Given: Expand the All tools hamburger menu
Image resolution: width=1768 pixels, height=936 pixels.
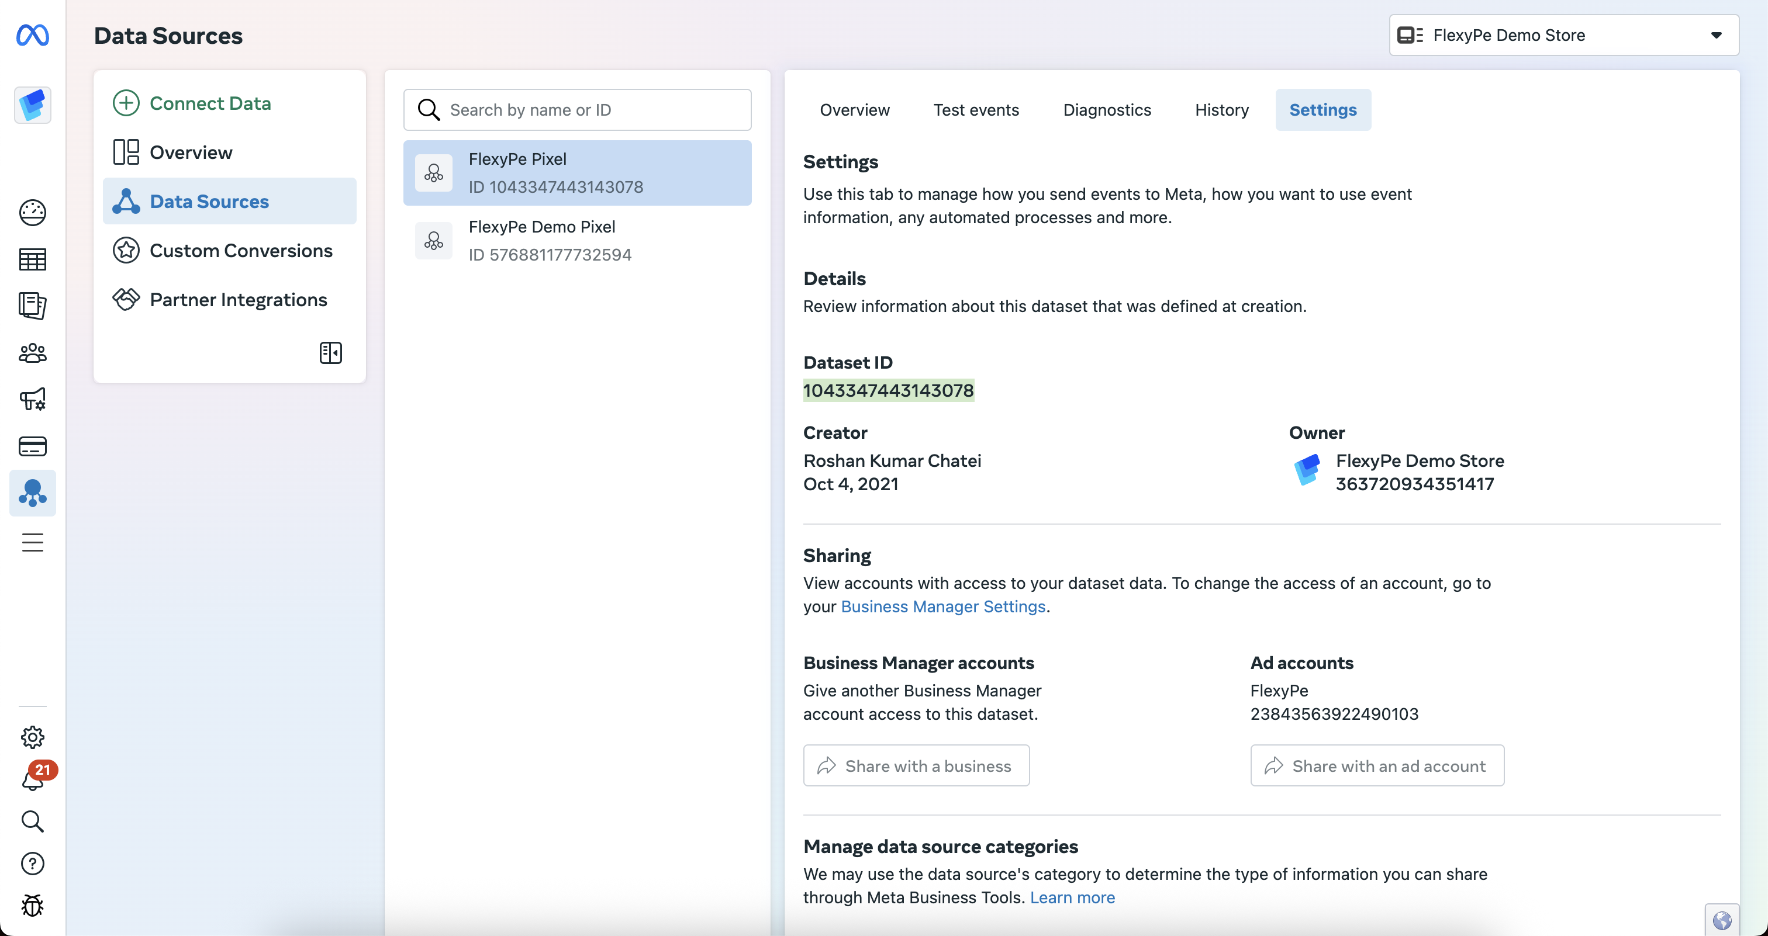Looking at the screenshot, I should coord(32,542).
